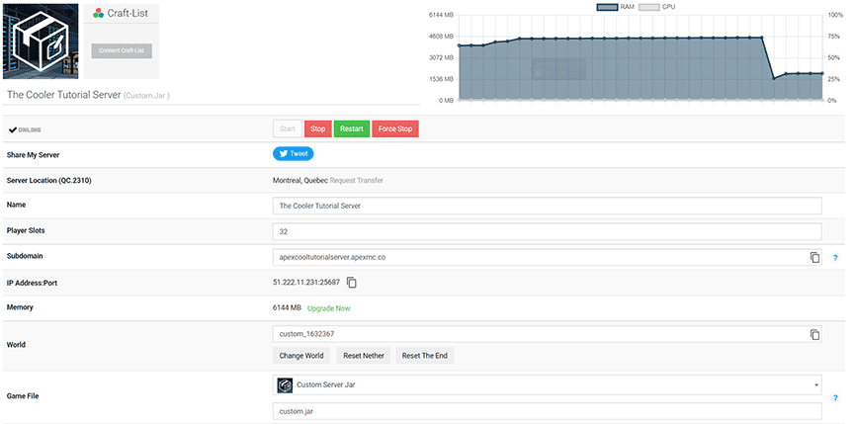Copy the subdomain to clipboard
Screen dimensions: 855x424
814,257
